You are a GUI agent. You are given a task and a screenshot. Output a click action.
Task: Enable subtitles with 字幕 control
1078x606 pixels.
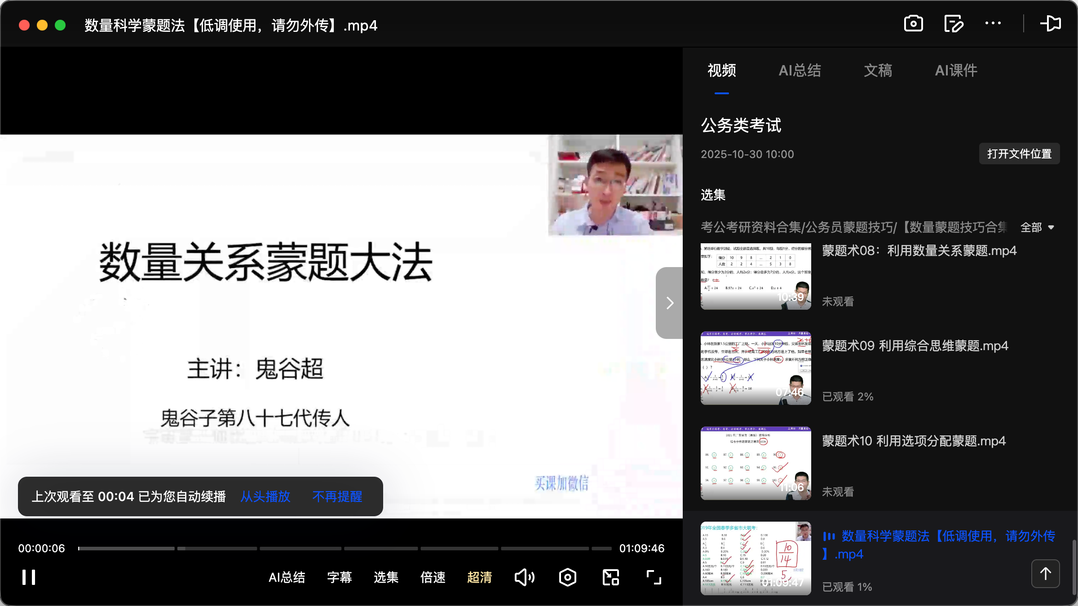pos(340,577)
